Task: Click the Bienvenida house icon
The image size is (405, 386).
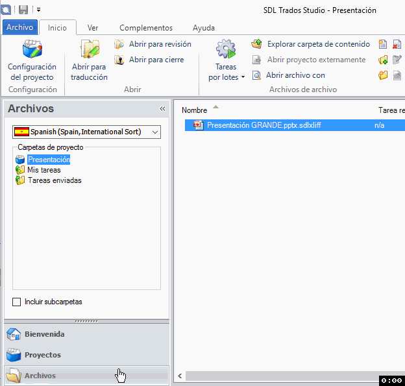Action: click(x=14, y=334)
